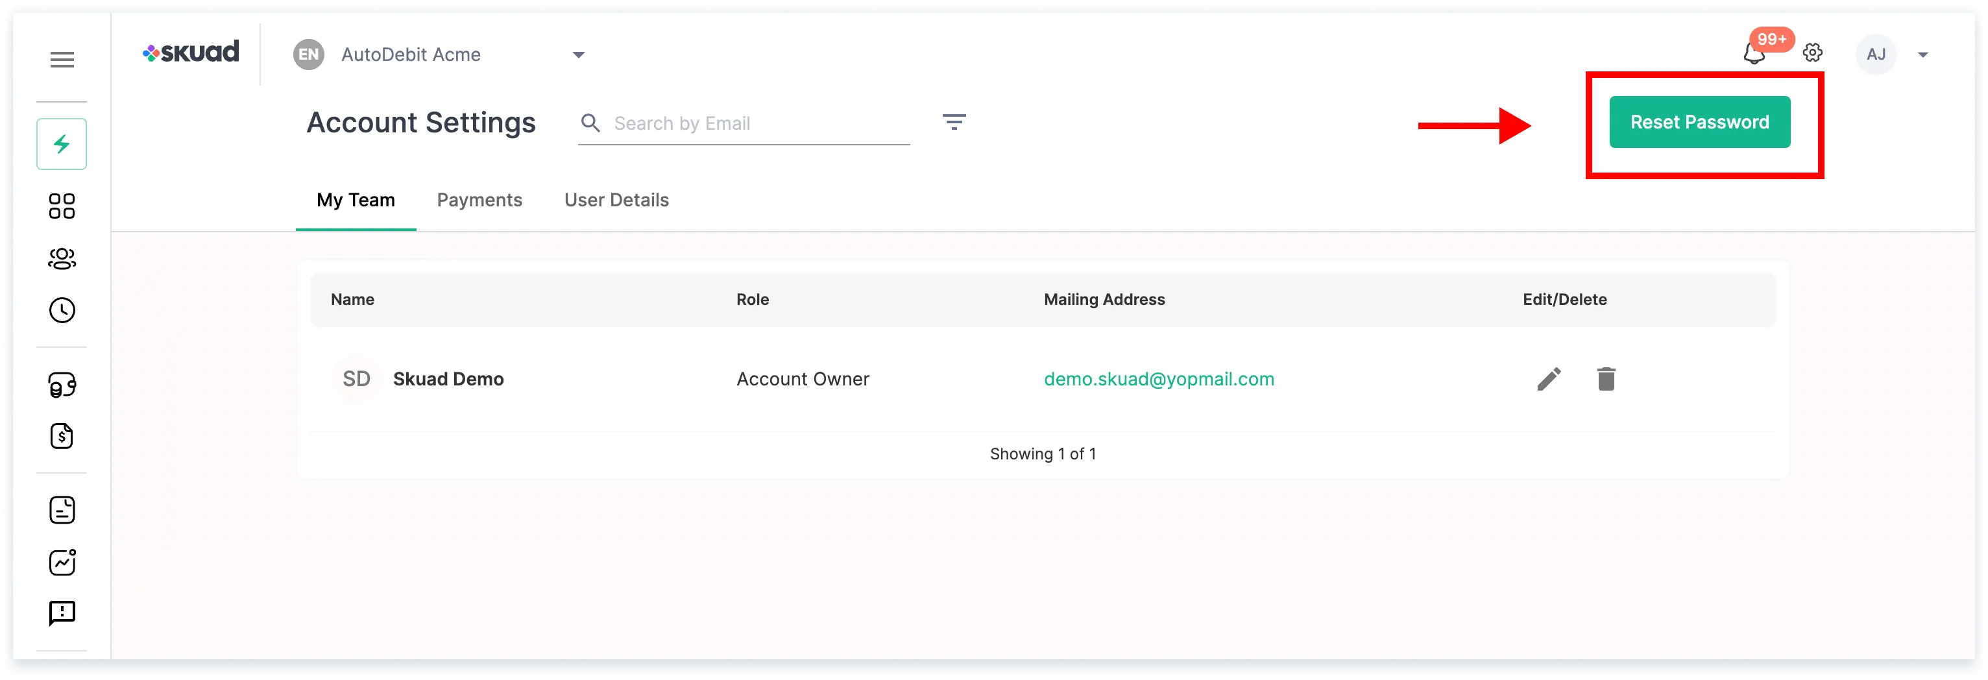
Task: Open the clock icon in the sidebar
Action: pyautogui.click(x=62, y=310)
